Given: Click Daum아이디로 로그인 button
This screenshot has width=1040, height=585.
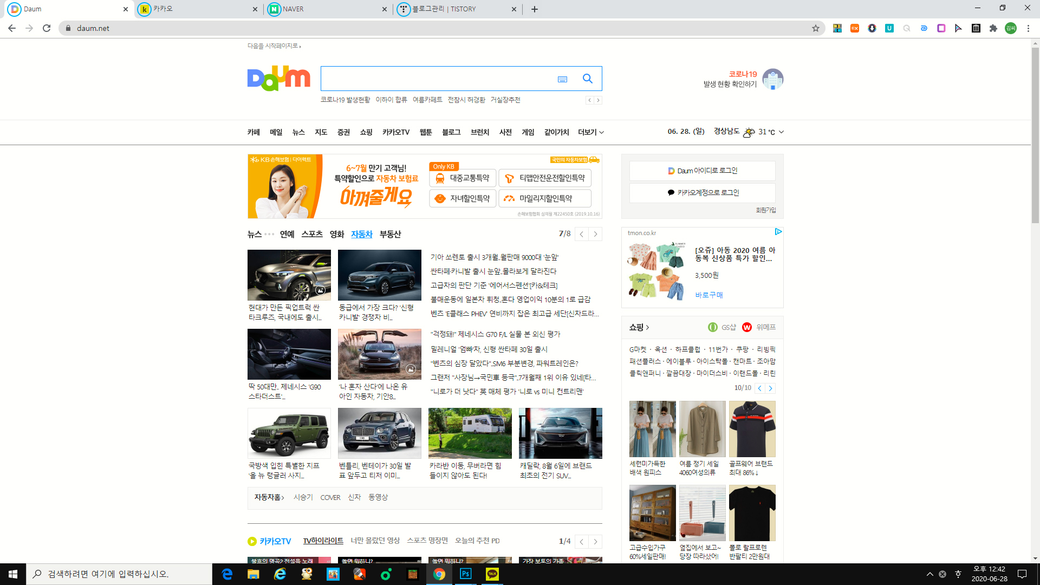Looking at the screenshot, I should [703, 171].
